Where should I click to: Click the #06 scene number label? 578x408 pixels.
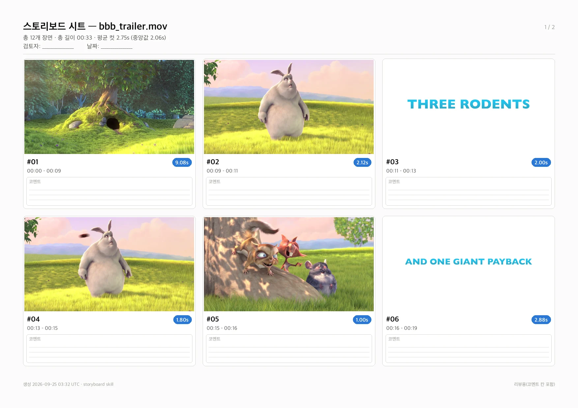point(392,319)
